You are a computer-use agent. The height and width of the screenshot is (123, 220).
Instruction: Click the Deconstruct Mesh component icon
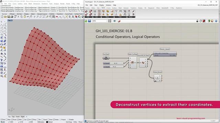click(x=143, y=63)
